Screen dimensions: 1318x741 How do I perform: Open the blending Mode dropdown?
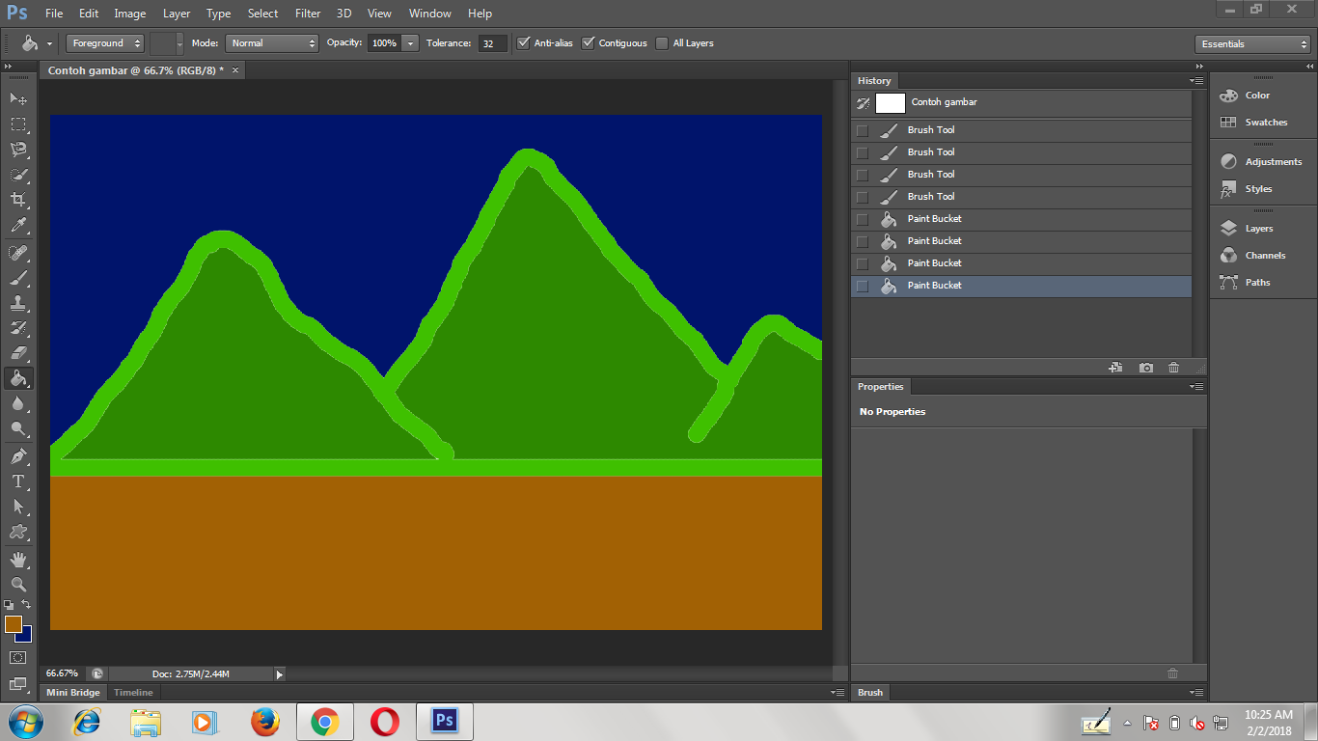(272, 42)
